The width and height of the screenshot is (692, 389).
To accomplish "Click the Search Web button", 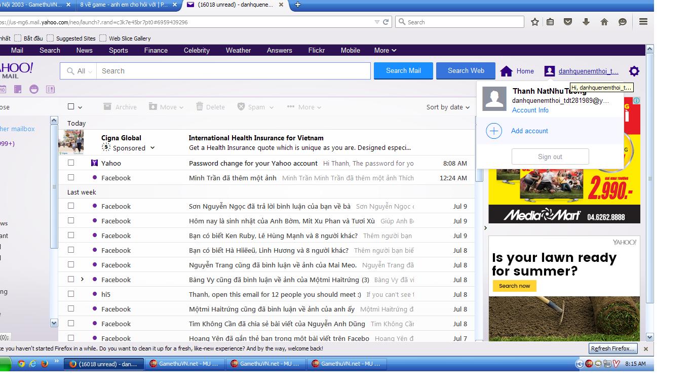I will tap(466, 70).
